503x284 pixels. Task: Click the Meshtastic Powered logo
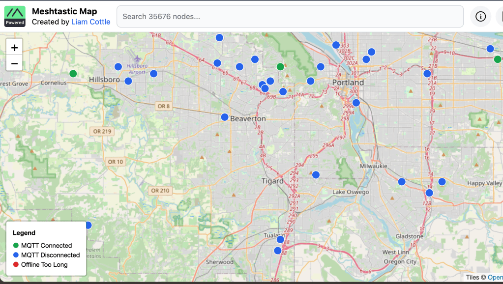point(15,16)
